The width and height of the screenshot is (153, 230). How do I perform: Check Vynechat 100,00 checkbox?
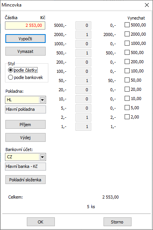pyautogui.click(x=127, y=71)
